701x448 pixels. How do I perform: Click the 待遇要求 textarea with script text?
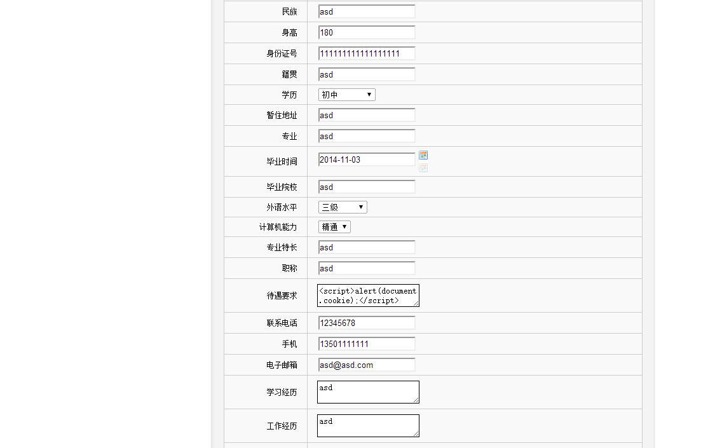point(368,295)
